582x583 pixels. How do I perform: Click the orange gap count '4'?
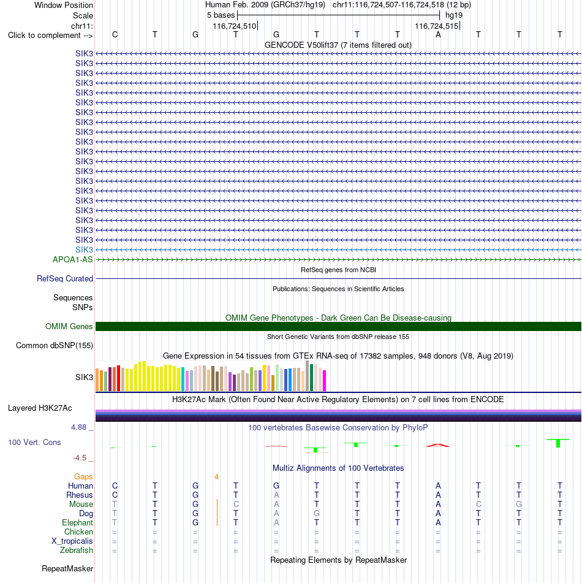tap(217, 477)
